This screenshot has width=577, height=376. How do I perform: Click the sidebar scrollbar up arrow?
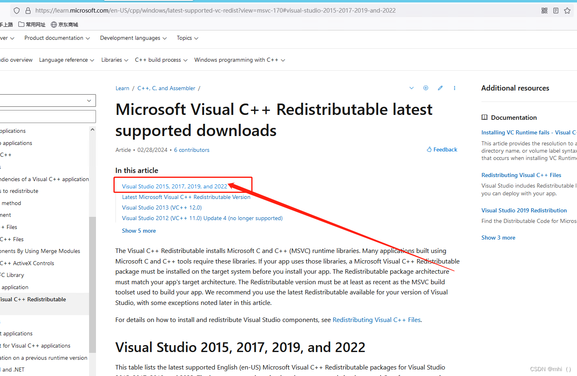(92, 130)
